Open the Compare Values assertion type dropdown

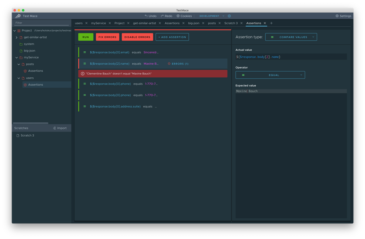[291, 37]
